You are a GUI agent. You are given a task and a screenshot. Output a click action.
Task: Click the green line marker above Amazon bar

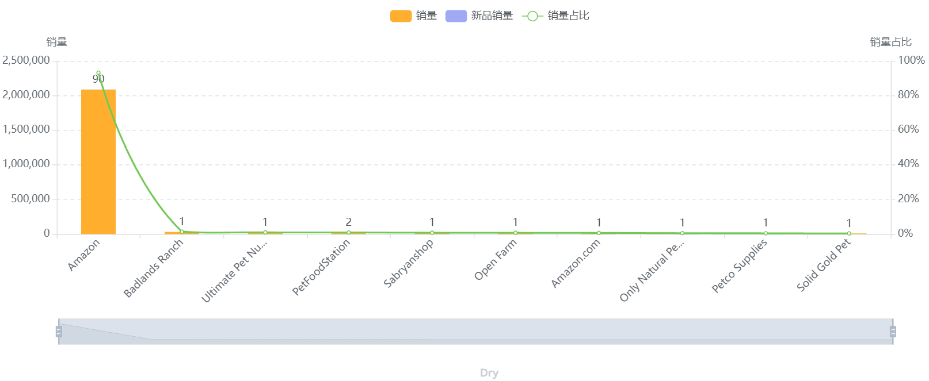pos(98,73)
